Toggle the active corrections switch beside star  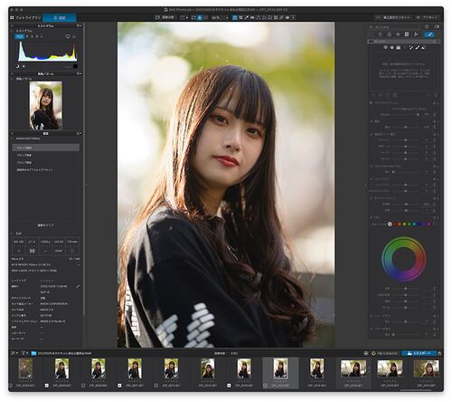(437, 27)
